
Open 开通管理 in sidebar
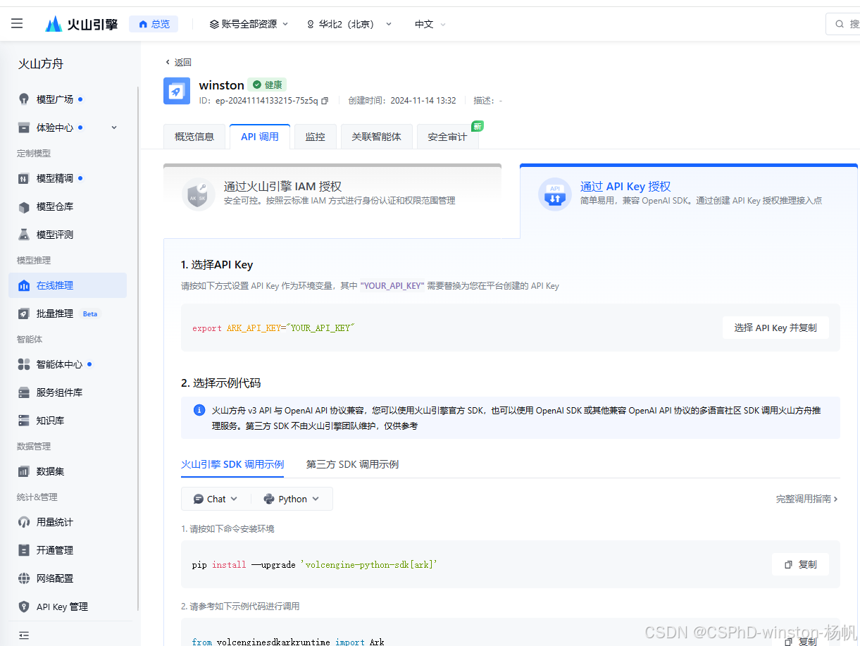coord(68,550)
